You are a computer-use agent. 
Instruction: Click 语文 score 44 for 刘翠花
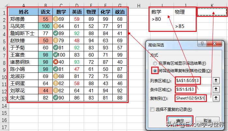(45, 90)
